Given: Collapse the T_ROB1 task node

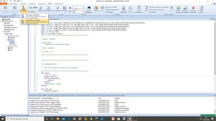Looking at the screenshot, I should (5, 34).
